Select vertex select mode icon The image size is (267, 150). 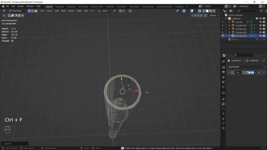point(30,11)
